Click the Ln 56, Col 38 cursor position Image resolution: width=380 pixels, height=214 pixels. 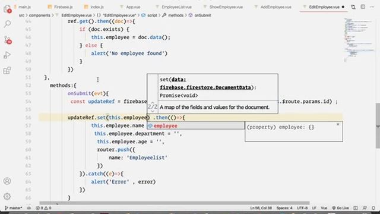pyautogui.click(x=261, y=208)
